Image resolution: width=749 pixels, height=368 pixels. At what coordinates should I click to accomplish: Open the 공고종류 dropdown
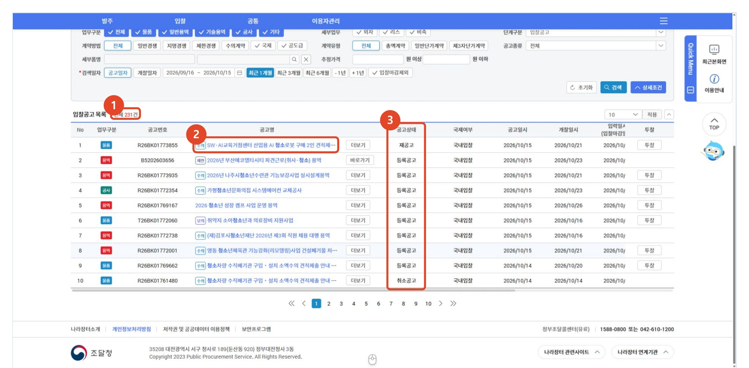(596, 46)
